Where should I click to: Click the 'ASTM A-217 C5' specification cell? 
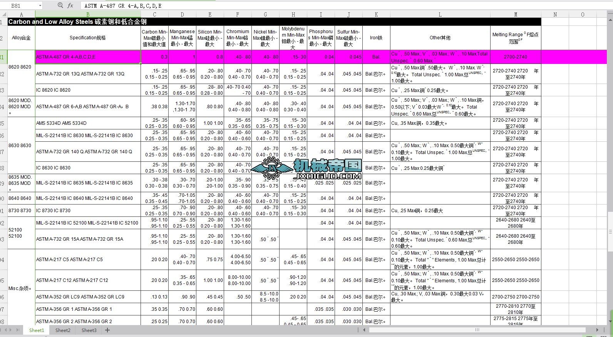[x=88, y=260]
